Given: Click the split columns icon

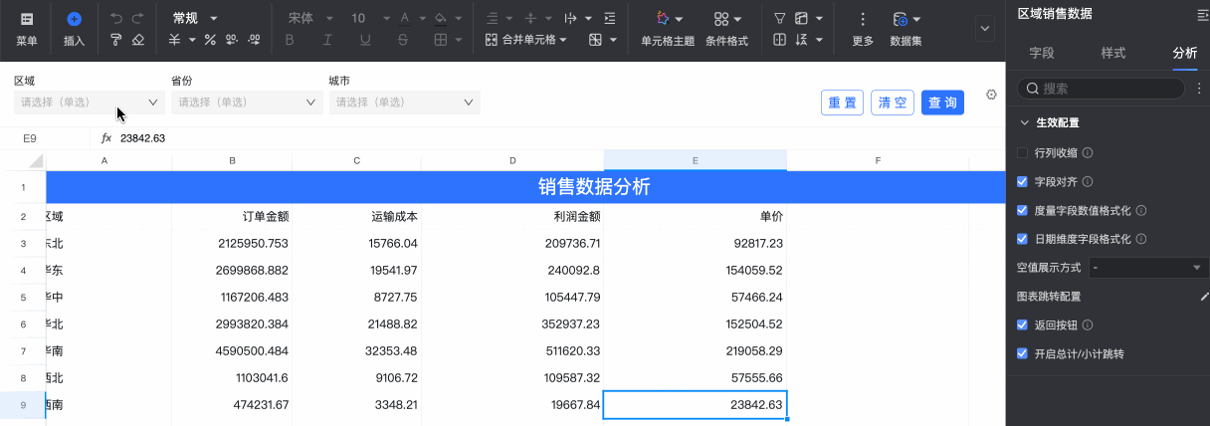Looking at the screenshot, I should tap(780, 40).
